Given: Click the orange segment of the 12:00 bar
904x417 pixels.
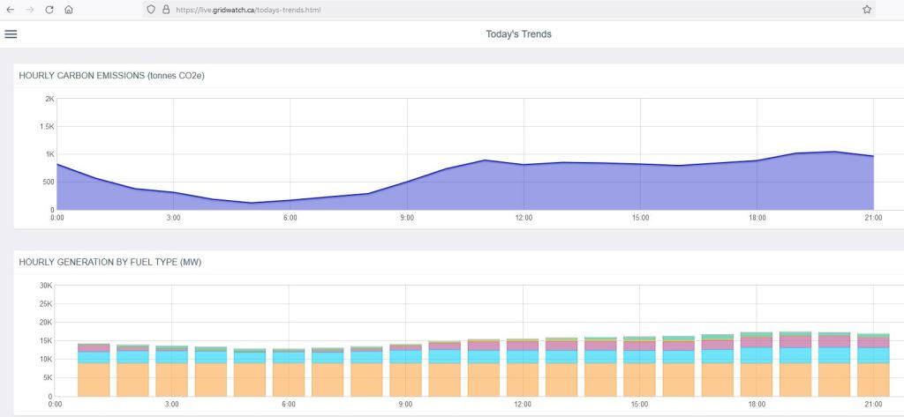Looking at the screenshot, I should point(522,379).
